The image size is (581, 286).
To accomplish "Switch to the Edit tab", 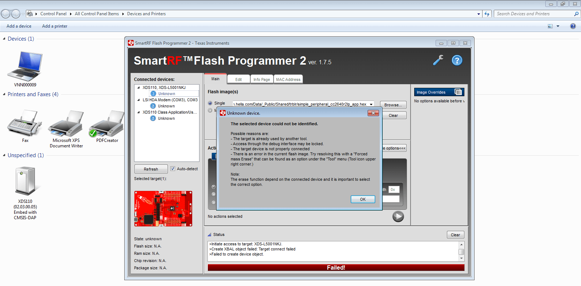I will (x=238, y=79).
